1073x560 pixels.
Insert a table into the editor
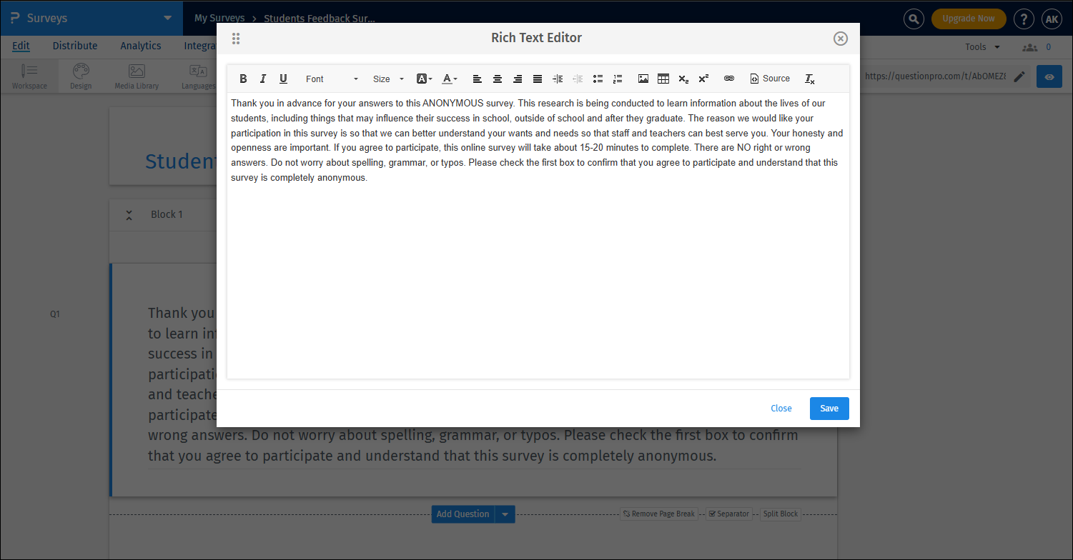pyautogui.click(x=663, y=79)
